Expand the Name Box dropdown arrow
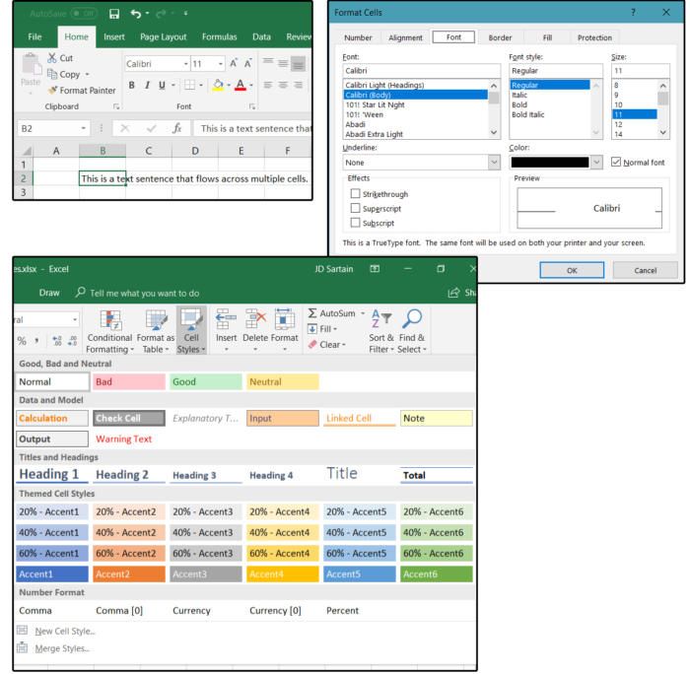Image resolution: width=690 pixels, height=674 pixels. (x=83, y=128)
